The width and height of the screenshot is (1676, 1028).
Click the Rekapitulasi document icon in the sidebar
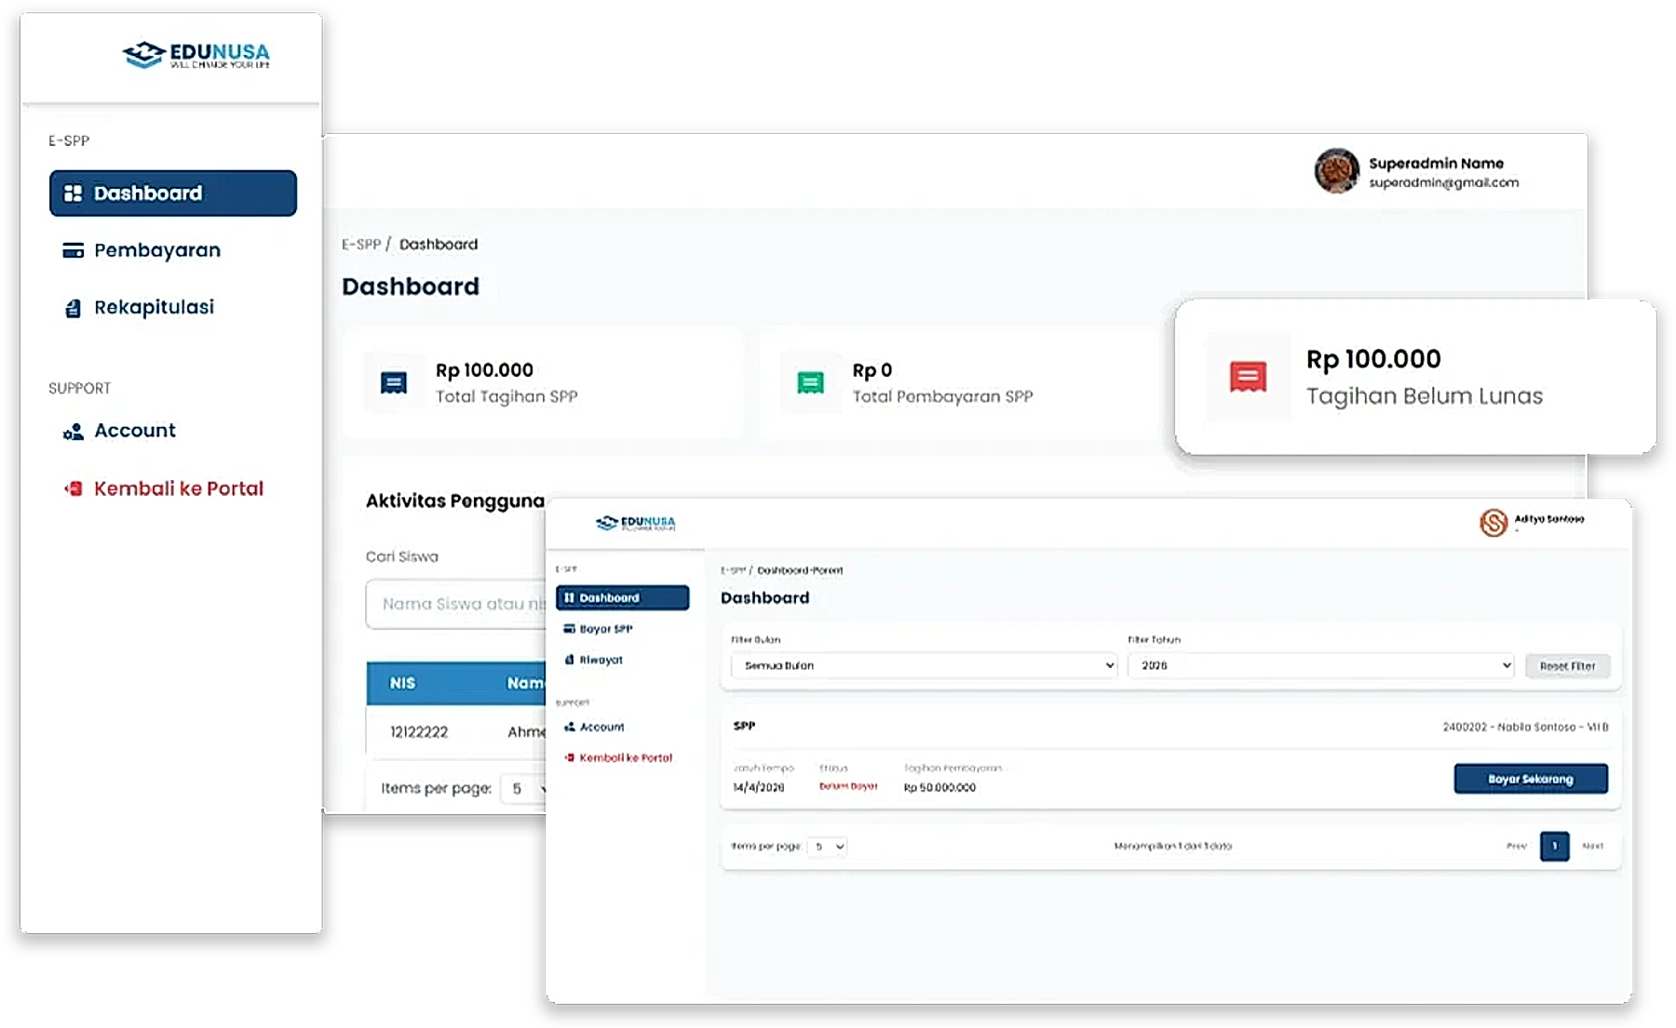click(x=73, y=309)
